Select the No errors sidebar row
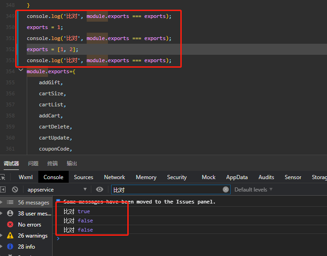 coord(26,224)
